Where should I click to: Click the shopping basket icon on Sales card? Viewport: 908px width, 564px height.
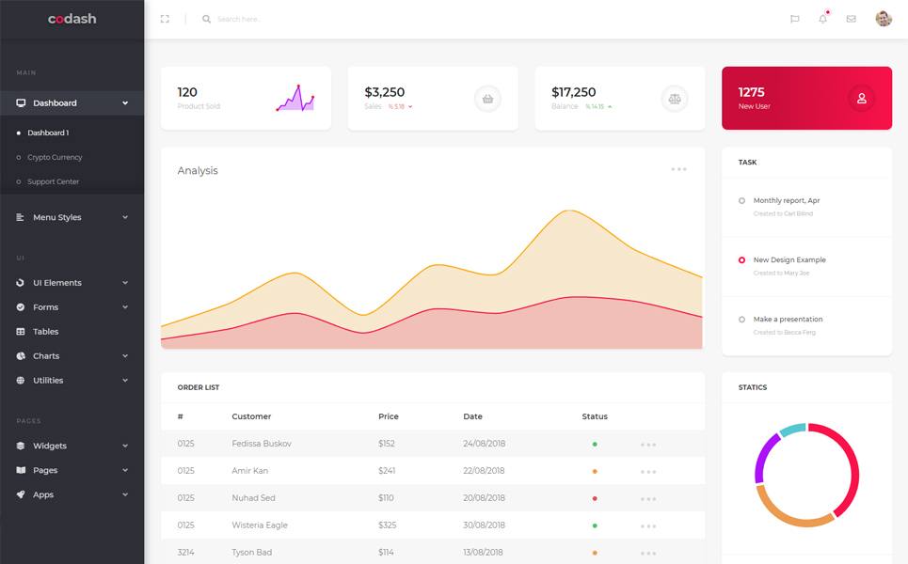click(x=487, y=98)
